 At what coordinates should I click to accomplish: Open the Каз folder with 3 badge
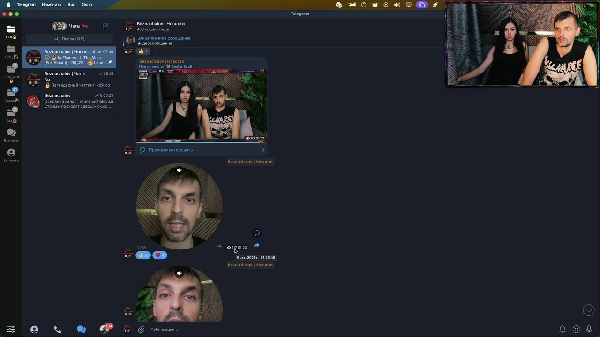[11, 115]
